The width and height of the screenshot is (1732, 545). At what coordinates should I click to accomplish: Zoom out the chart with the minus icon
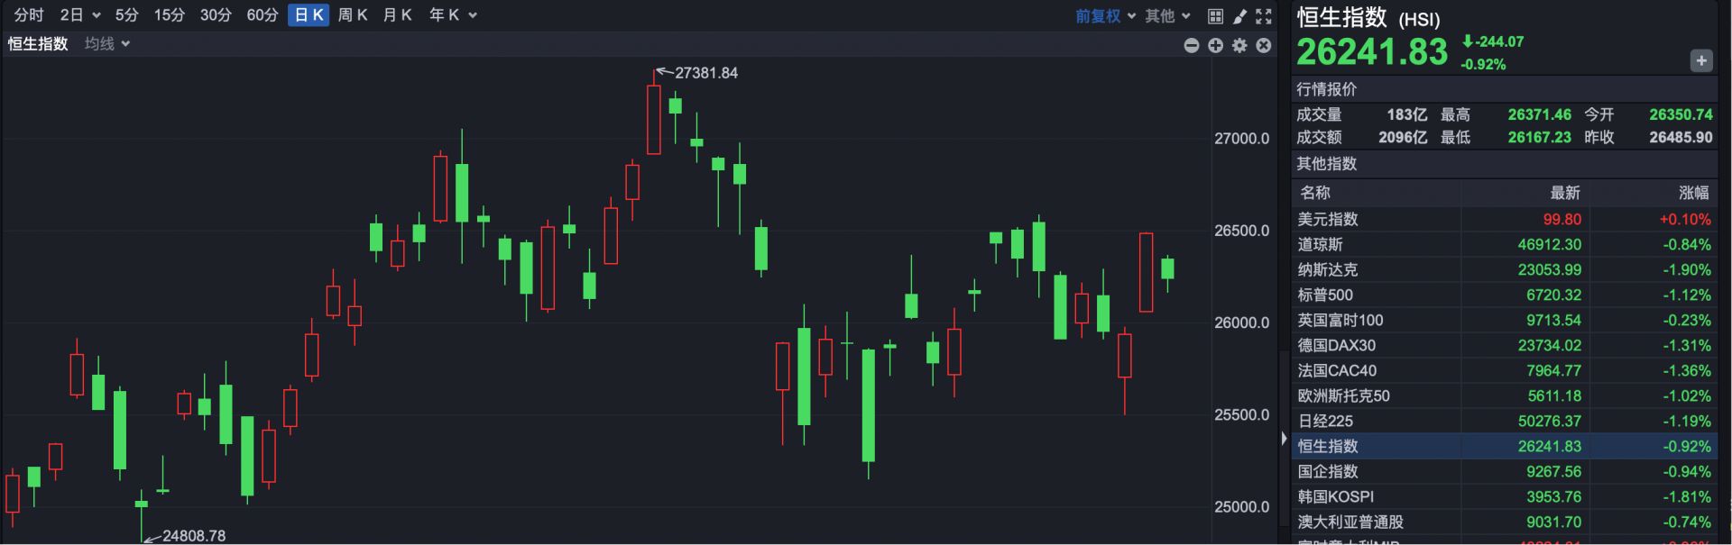coord(1192,45)
